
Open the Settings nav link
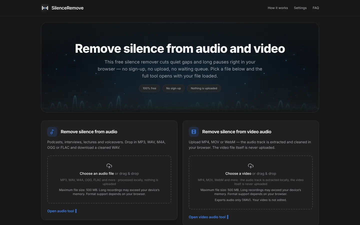tap(300, 8)
